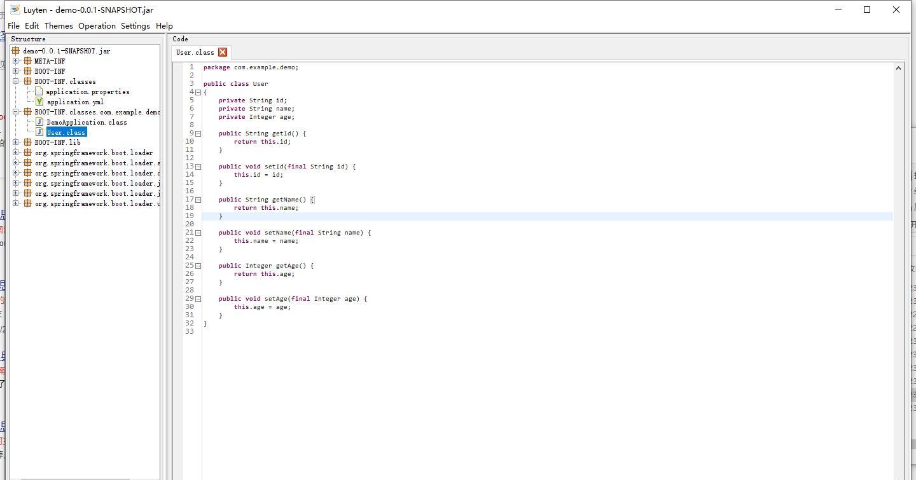The height and width of the screenshot is (480, 916).
Task: Click the 'private Integer age;' line
Action: tap(256, 117)
